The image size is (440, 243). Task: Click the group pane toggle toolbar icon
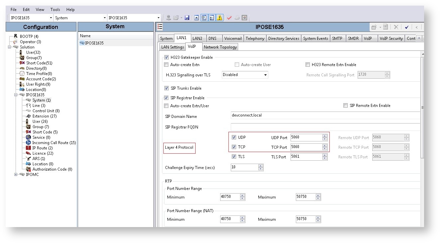pyautogui.click(x=212, y=18)
